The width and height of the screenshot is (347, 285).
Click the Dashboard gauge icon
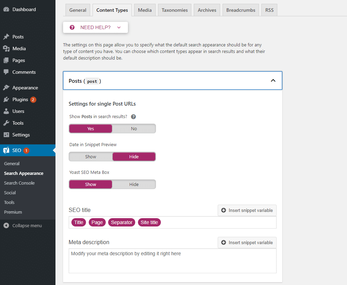[x=6, y=9]
